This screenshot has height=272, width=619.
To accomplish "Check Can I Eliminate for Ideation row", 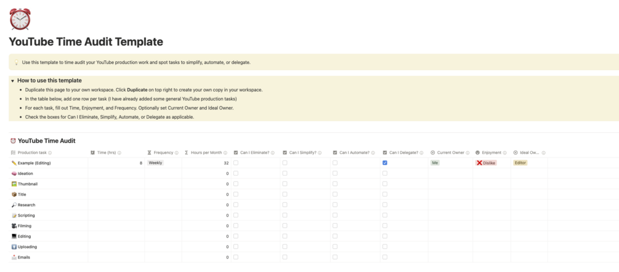I will [x=236, y=174].
